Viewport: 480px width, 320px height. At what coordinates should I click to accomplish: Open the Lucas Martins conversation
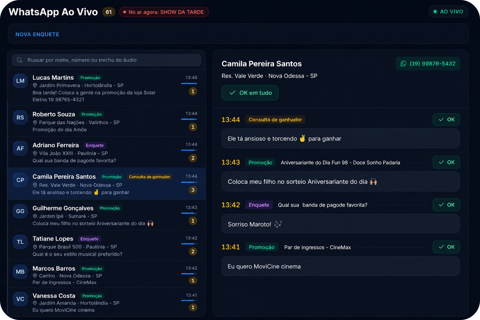(x=107, y=88)
